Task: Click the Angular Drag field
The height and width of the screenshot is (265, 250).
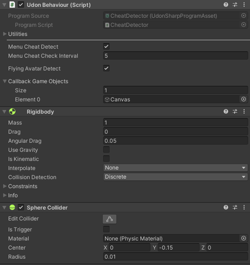Action: click(x=176, y=141)
